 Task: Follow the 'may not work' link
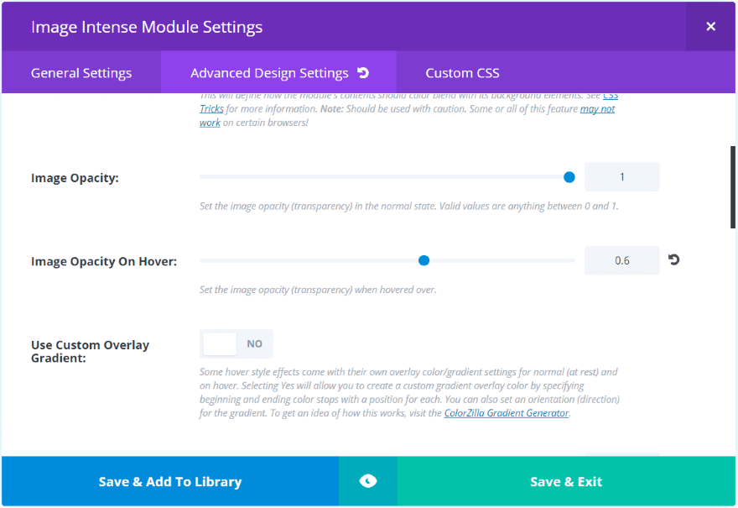pyautogui.click(x=597, y=109)
